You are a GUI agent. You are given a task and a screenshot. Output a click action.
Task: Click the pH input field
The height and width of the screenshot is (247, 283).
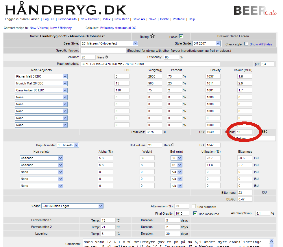click(267, 64)
